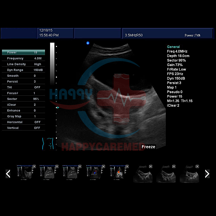
Task: Open the fourth thumbnail with color Doppler
Action: (94, 173)
